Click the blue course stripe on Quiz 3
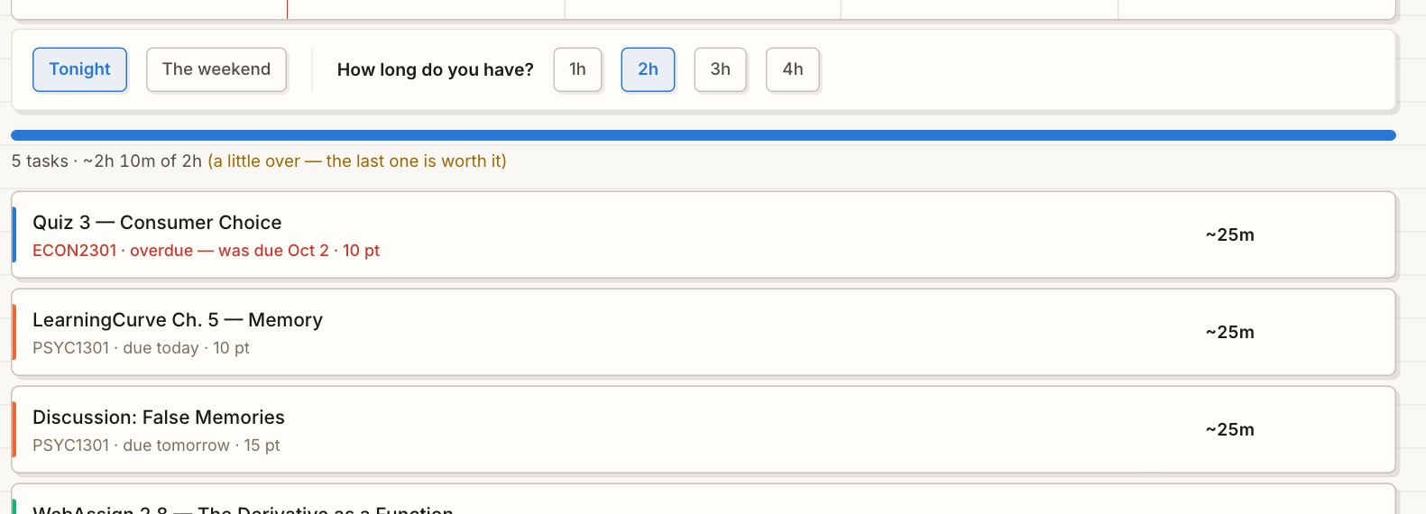This screenshot has width=1426, height=514. coord(14,234)
